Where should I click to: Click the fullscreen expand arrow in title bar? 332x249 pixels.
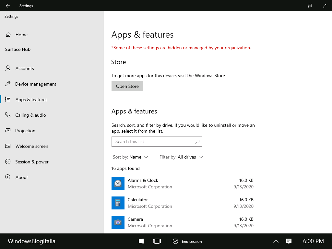[324, 6]
